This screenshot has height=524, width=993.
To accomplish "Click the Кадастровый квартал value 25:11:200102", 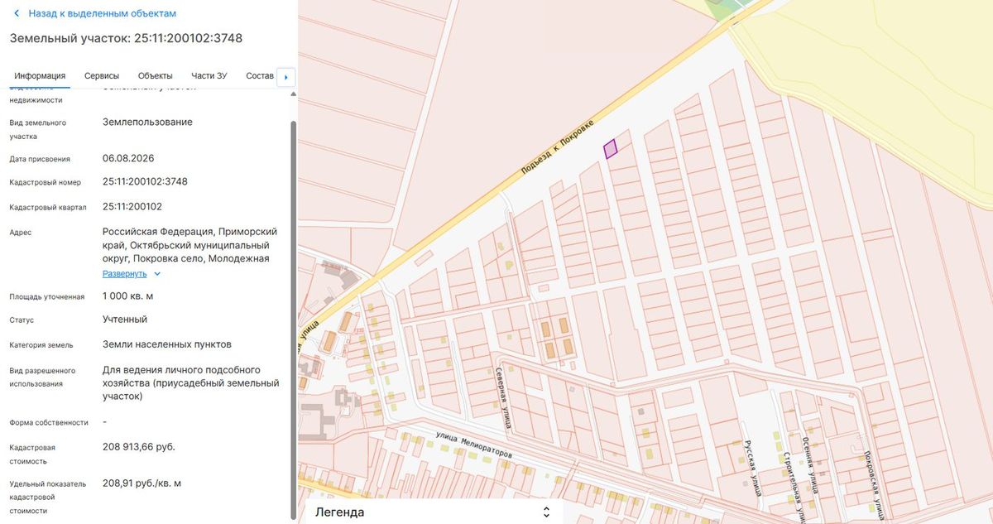I will [132, 207].
